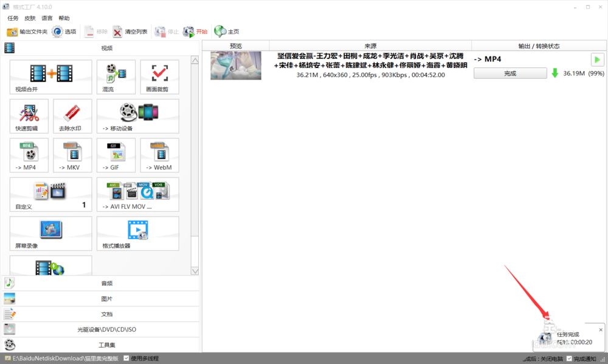Viewport: 608px width, 364px height.
Task: Toggle the 使用多线程 multithreading checkbox
Action: pos(126,358)
